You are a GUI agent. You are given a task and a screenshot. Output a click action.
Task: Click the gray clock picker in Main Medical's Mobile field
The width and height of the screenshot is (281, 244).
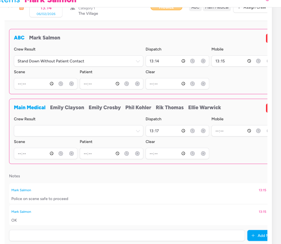coord(258,131)
